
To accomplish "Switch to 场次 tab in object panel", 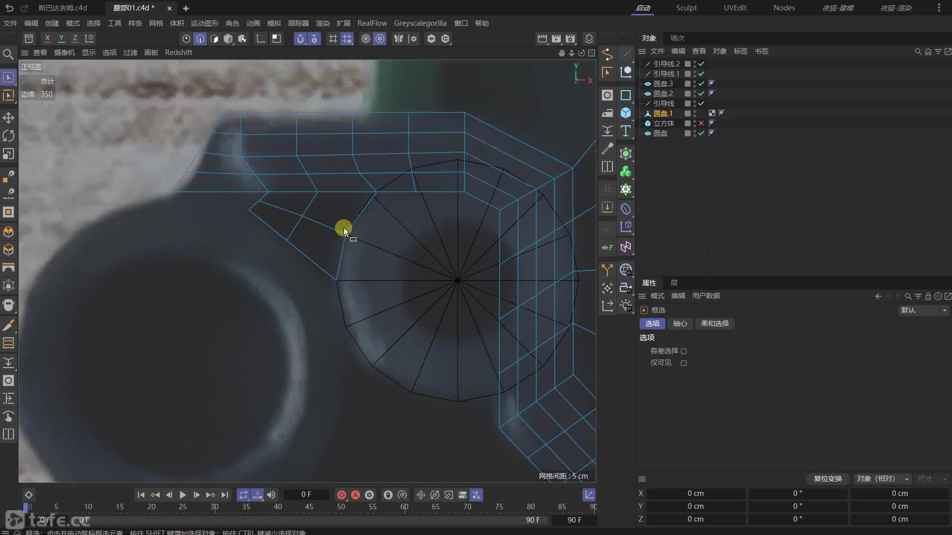I will [677, 38].
